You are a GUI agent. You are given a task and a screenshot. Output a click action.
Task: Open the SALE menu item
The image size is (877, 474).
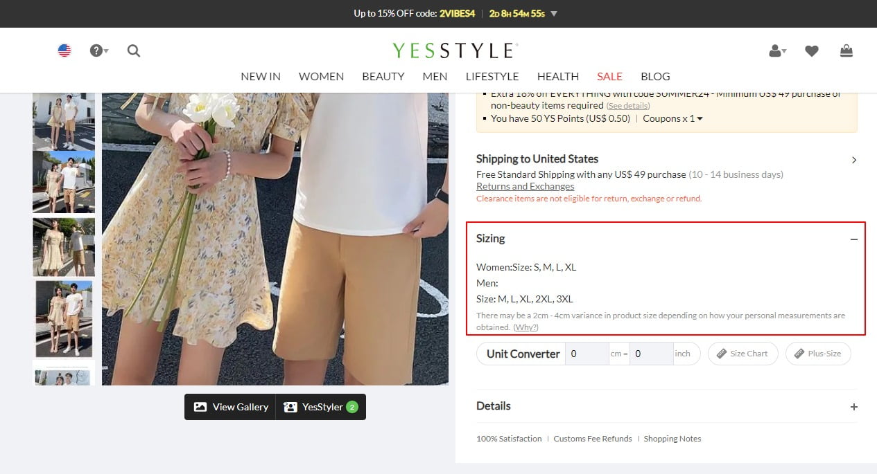point(609,76)
